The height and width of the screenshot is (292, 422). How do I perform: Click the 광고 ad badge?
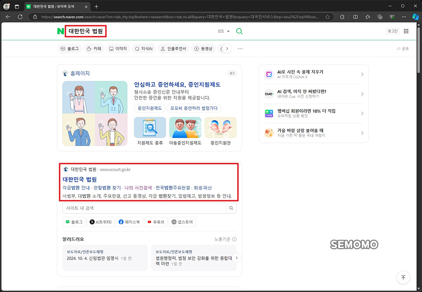coord(232,73)
